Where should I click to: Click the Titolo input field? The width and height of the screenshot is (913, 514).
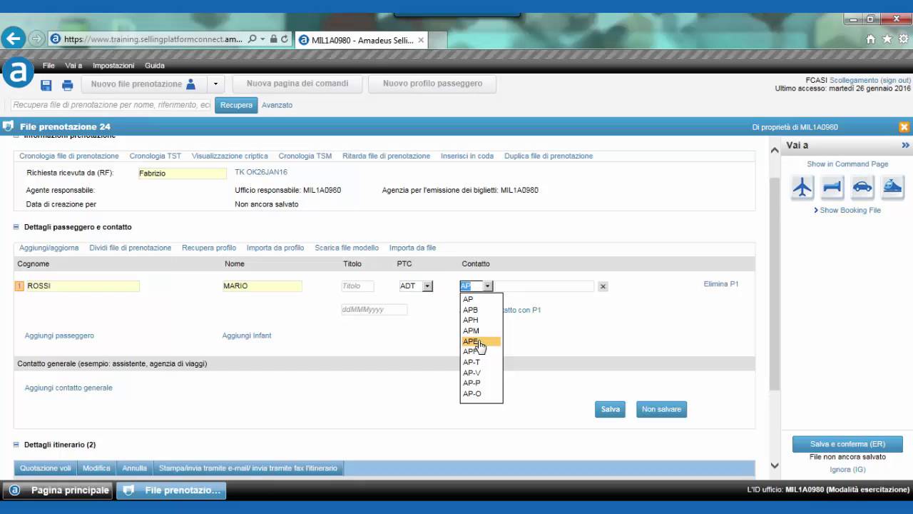[357, 286]
